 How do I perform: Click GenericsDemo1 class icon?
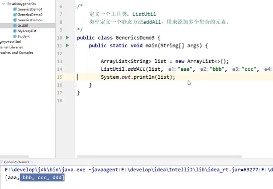[x=15, y=9]
